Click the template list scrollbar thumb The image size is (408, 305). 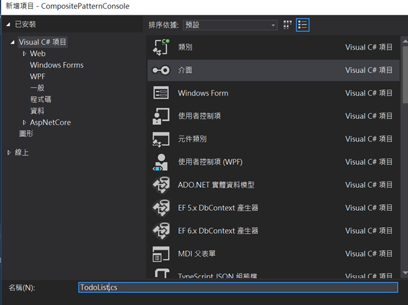click(x=405, y=75)
